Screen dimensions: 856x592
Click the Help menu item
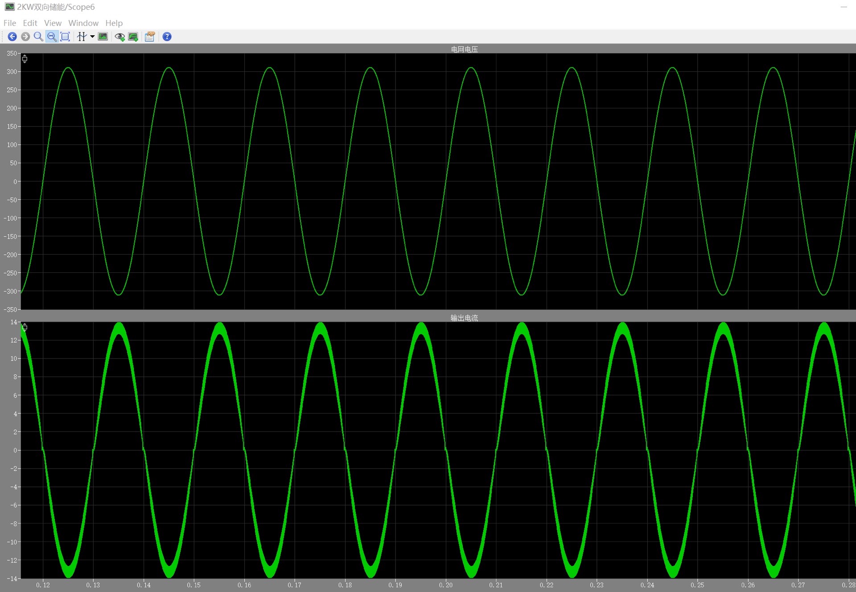(114, 23)
